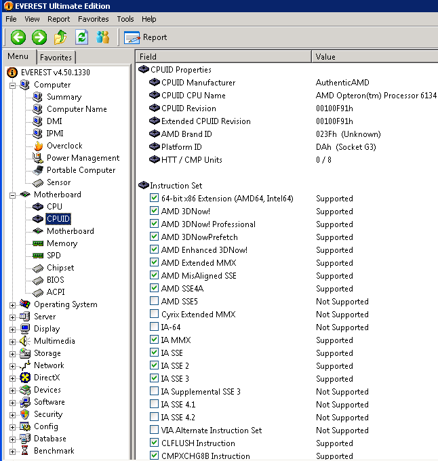Viewport: 438px width, 461px height.
Task: Collapse the Computer tree node
Action: click(12, 85)
